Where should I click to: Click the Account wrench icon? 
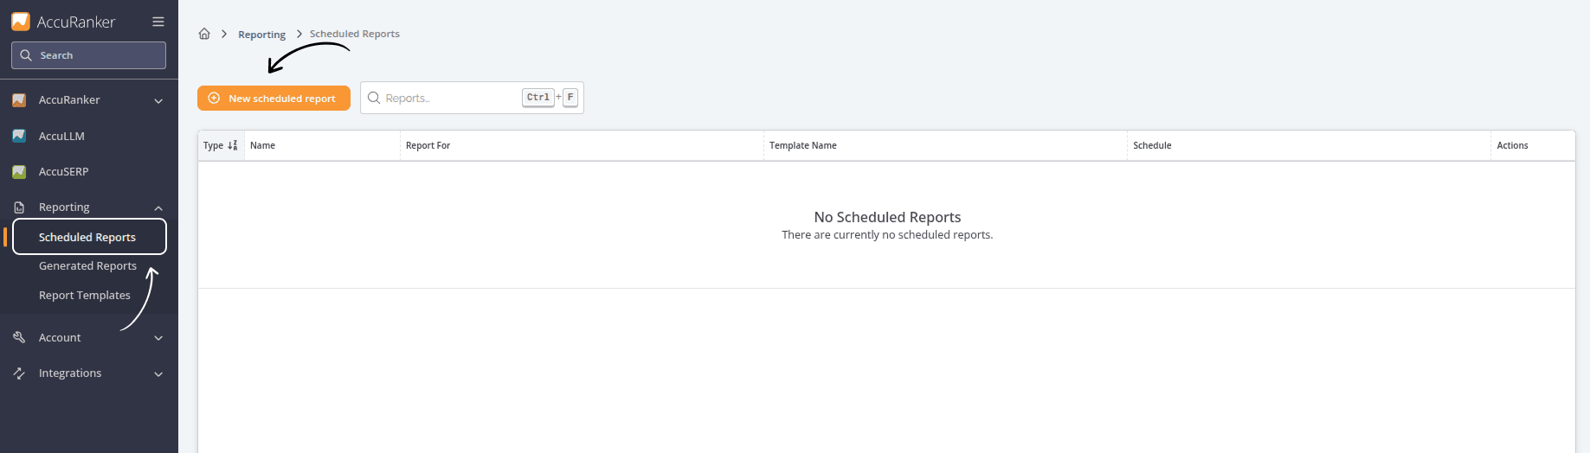click(19, 337)
